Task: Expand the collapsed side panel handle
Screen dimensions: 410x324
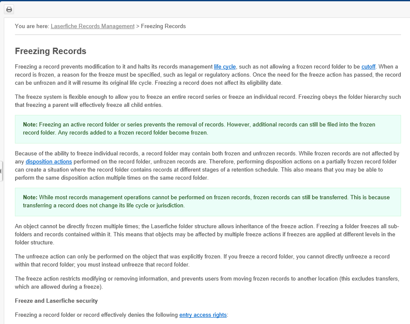Action: coord(1,171)
